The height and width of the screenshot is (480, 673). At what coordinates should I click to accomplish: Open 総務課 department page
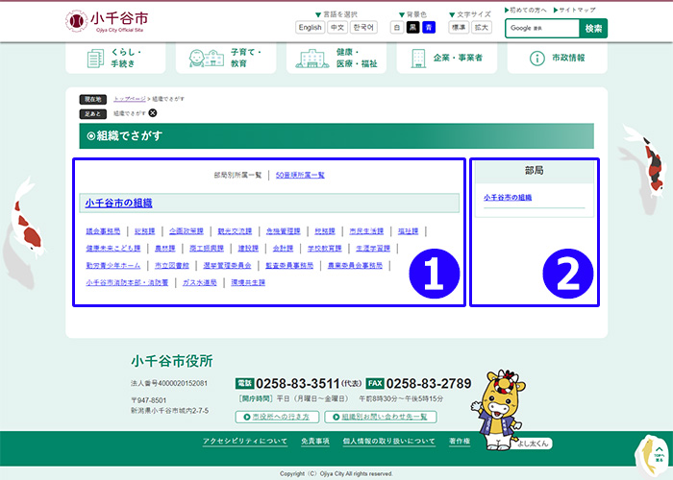coord(144,231)
